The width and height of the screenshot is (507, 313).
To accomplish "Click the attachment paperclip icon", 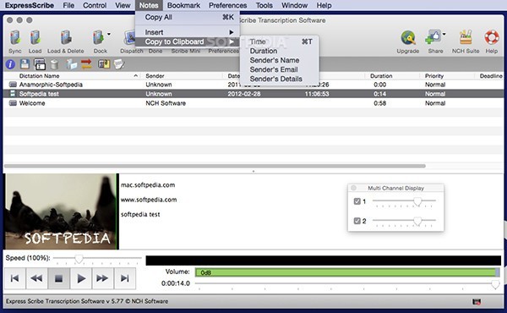I will (x=104, y=64).
